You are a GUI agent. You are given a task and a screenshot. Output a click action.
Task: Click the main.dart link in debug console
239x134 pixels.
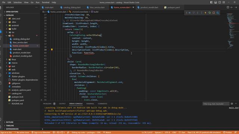click(234, 108)
